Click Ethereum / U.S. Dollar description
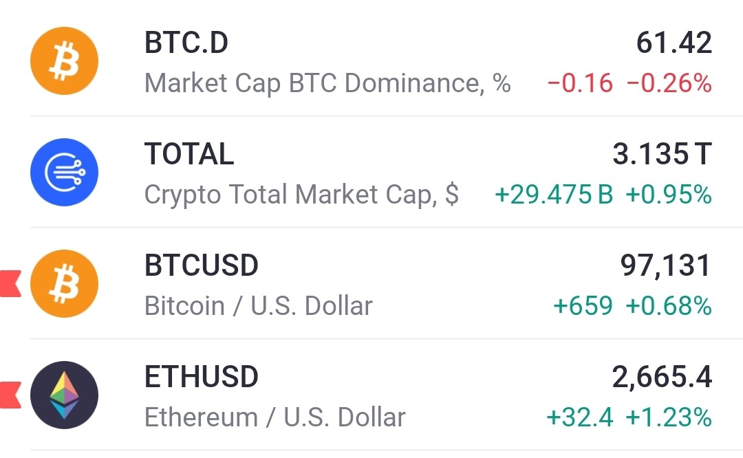Image resolution: width=743 pixels, height=458 pixels. (274, 417)
